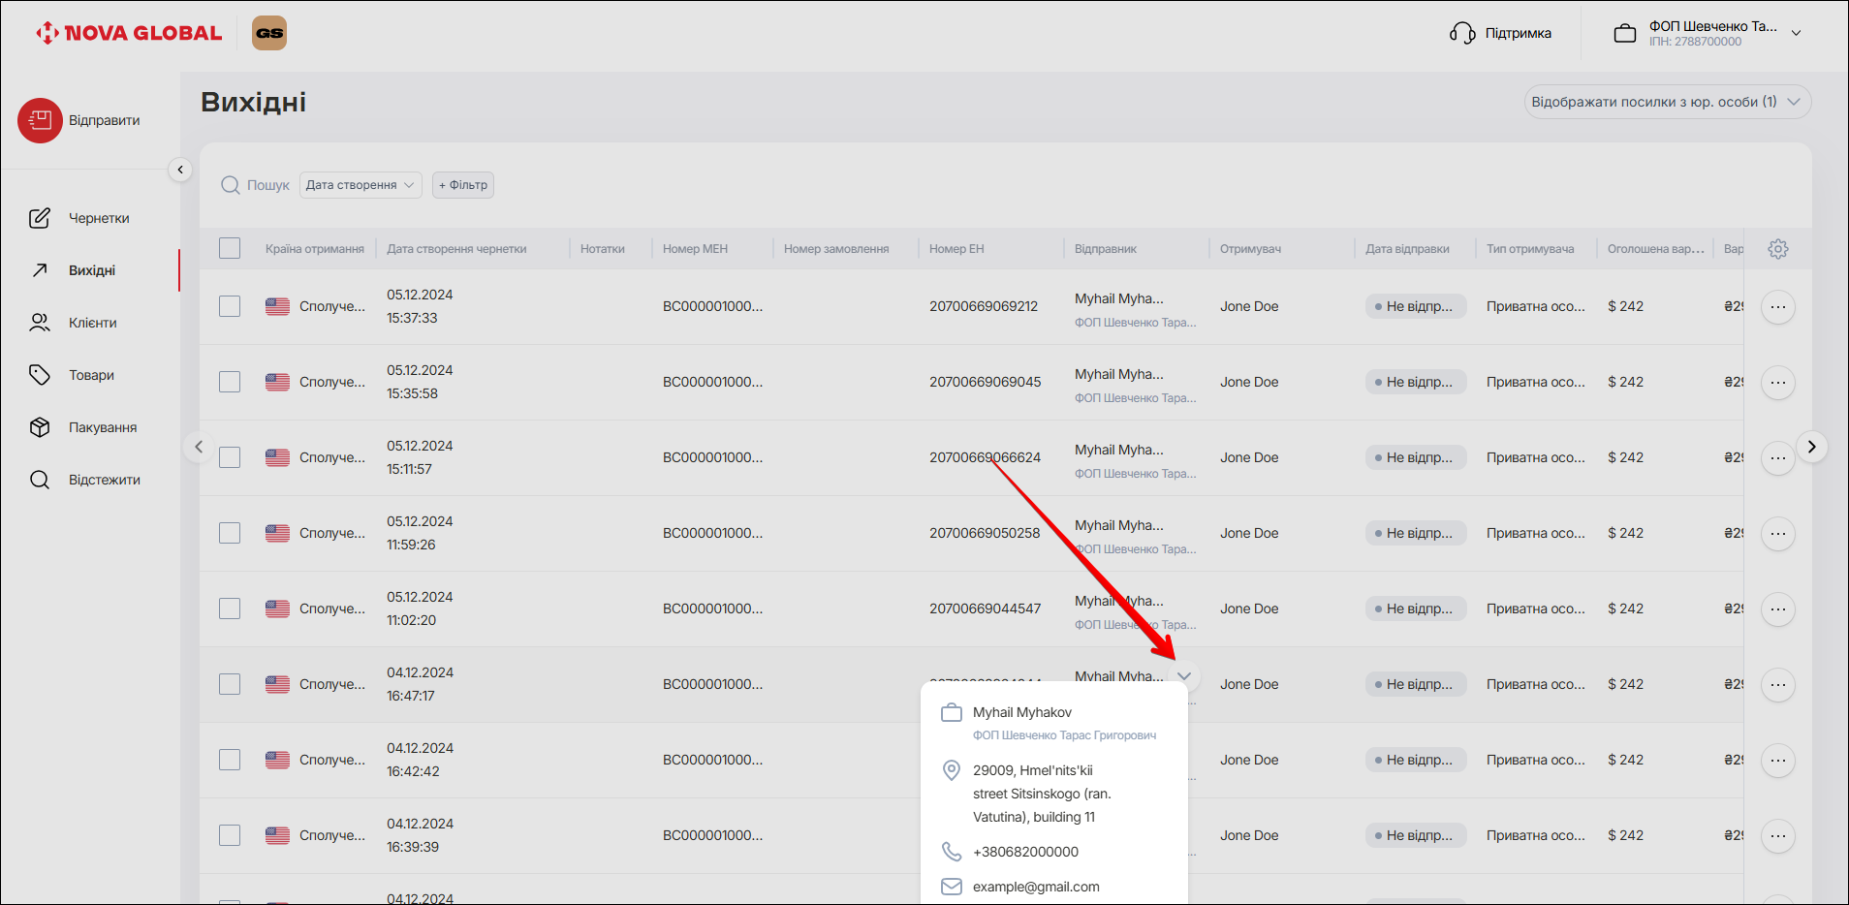
Task: Click the GS badge icon in header
Action: coord(269,33)
